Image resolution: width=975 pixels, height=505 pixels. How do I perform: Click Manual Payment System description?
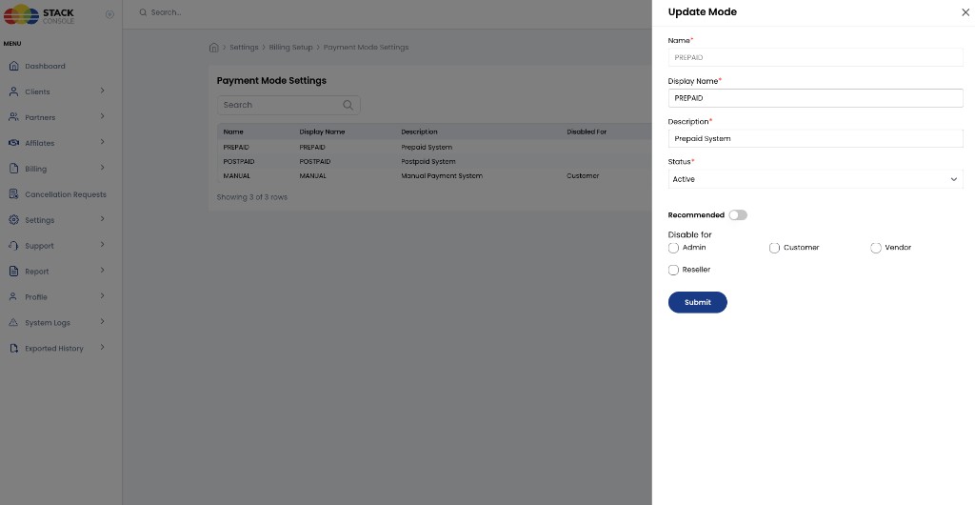click(442, 176)
